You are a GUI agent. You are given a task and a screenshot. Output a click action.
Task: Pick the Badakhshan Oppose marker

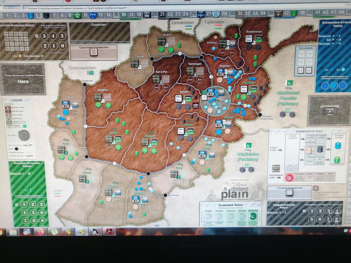tap(258, 39)
